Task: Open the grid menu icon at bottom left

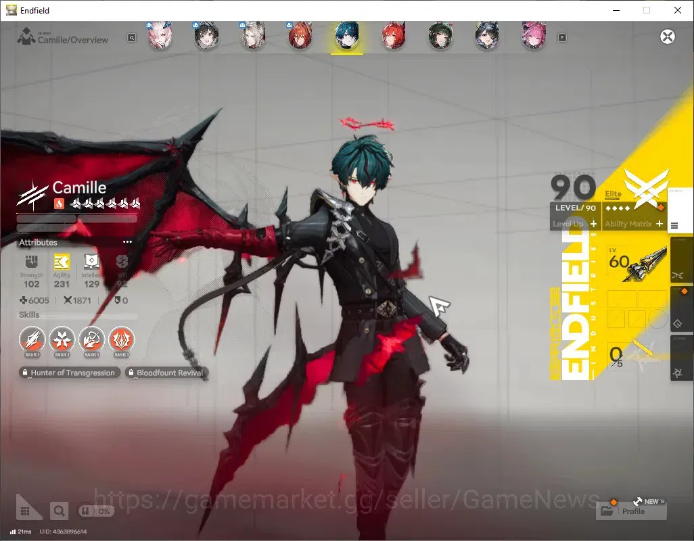Action: coord(25,511)
